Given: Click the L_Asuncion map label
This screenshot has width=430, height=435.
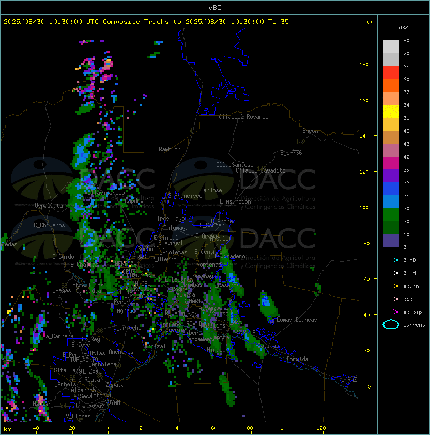Looking at the screenshot, I should pyautogui.click(x=235, y=201).
